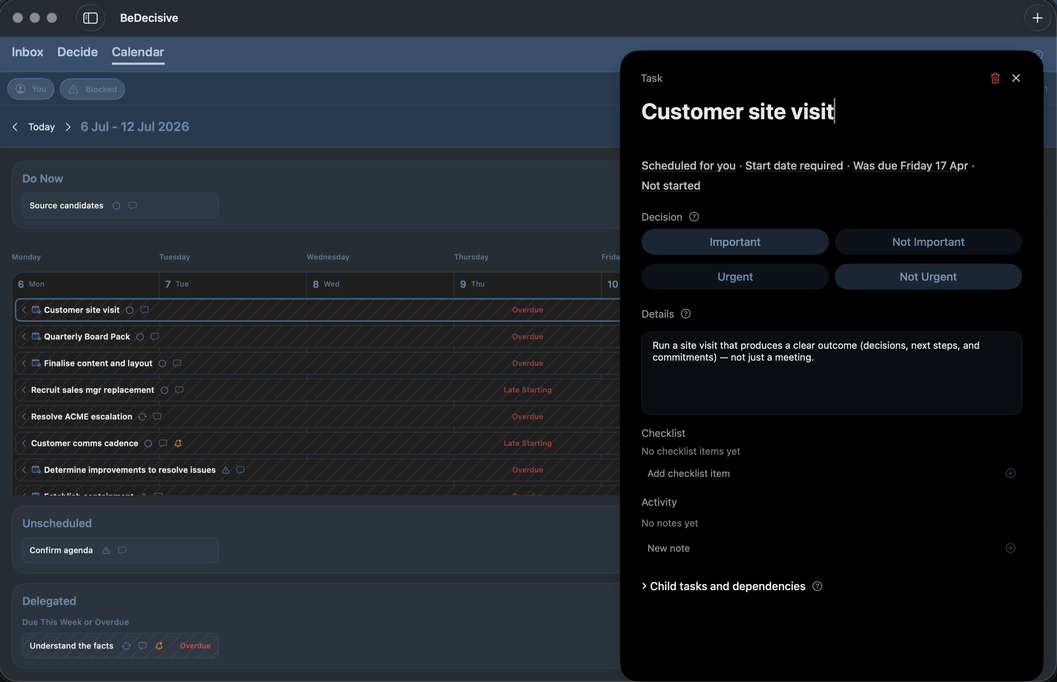Image resolution: width=1057 pixels, height=682 pixels.
Task: Click the Overdue label on Resolve ACME escalation
Action: click(x=527, y=417)
